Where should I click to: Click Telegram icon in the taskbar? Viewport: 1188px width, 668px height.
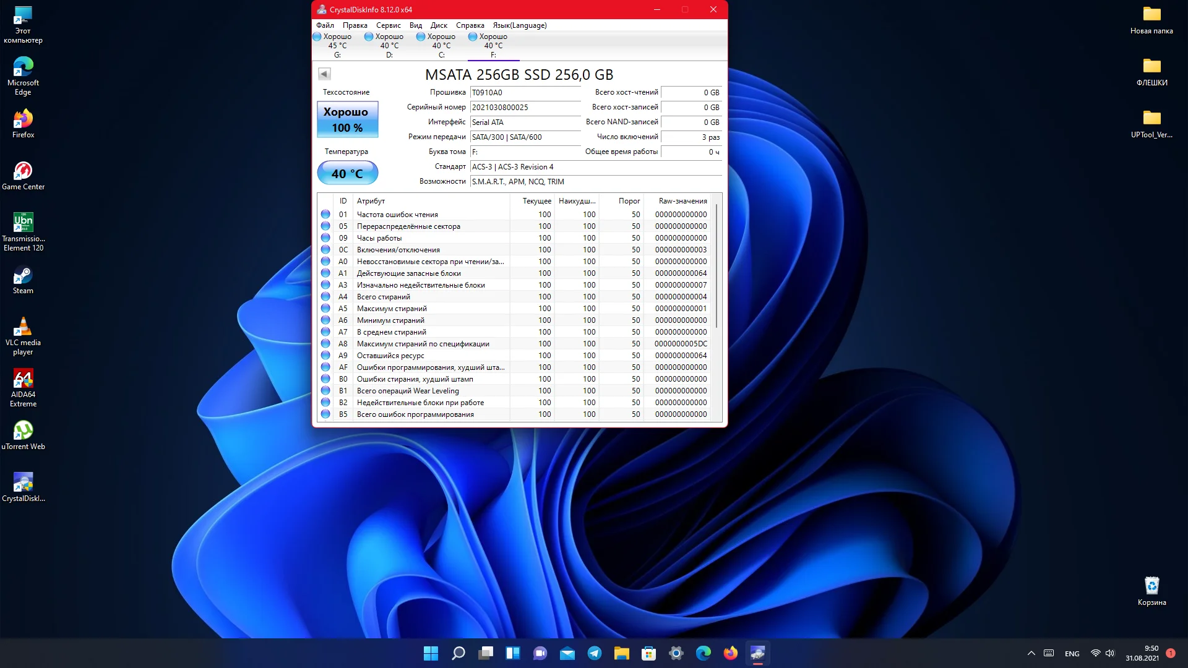point(595,653)
